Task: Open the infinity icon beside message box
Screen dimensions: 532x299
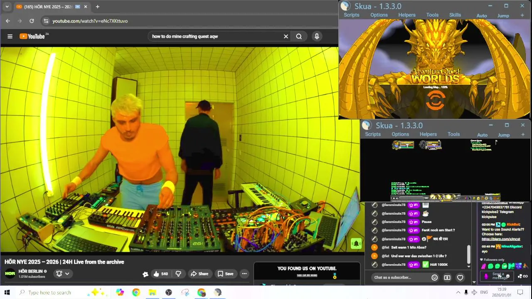Action: point(525,276)
